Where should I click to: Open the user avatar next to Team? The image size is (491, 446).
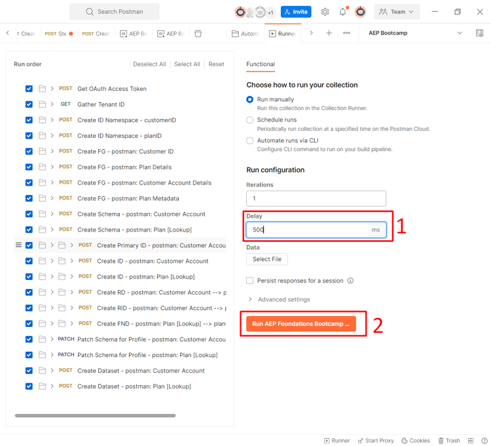click(x=361, y=12)
